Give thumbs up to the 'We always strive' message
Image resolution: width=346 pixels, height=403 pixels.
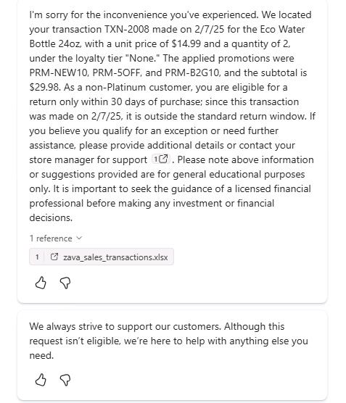(x=41, y=380)
